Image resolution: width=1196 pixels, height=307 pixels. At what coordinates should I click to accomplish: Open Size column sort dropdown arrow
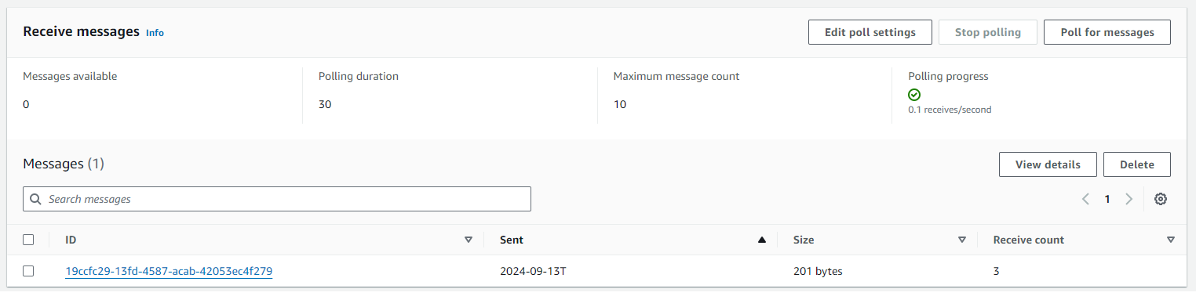pos(961,240)
